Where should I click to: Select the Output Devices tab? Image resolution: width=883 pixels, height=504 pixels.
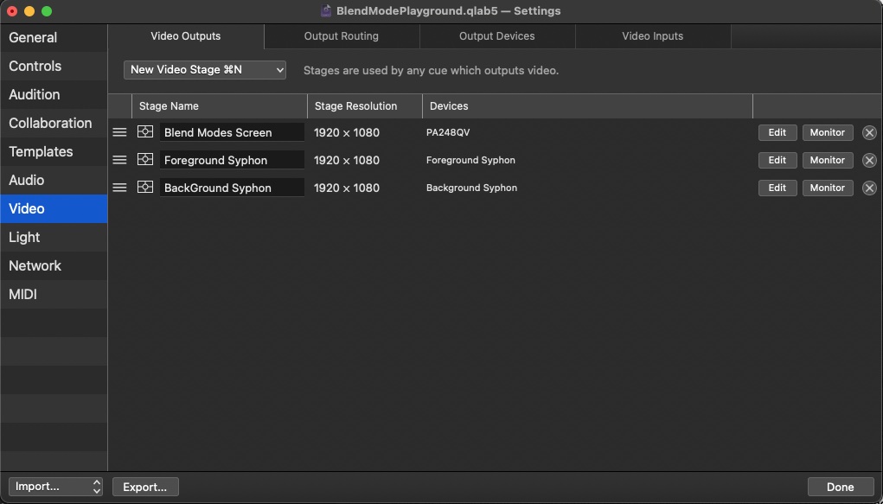[x=496, y=36]
